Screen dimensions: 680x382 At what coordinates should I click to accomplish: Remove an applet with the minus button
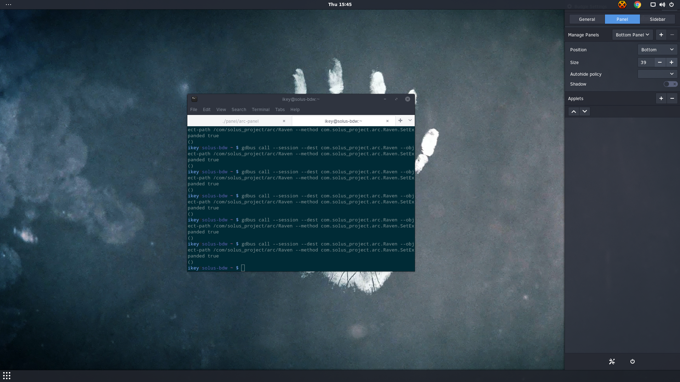coord(672,98)
